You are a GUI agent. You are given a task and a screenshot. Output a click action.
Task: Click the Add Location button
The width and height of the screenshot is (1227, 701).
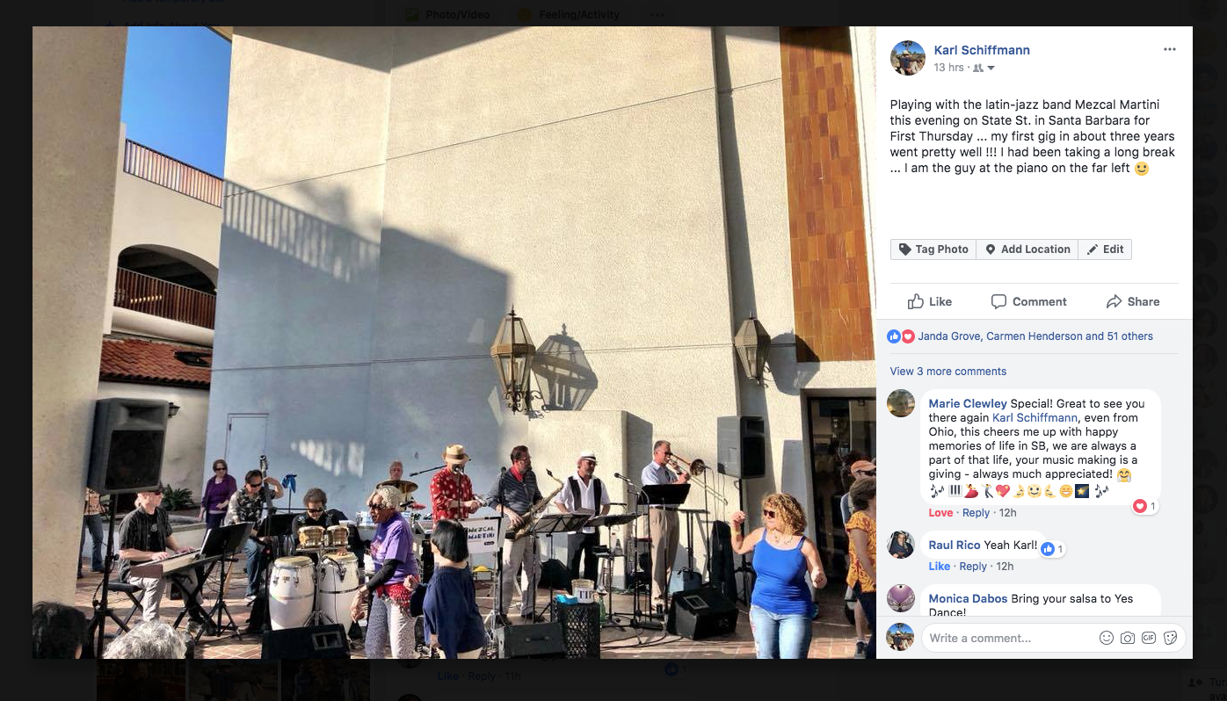(x=1027, y=249)
